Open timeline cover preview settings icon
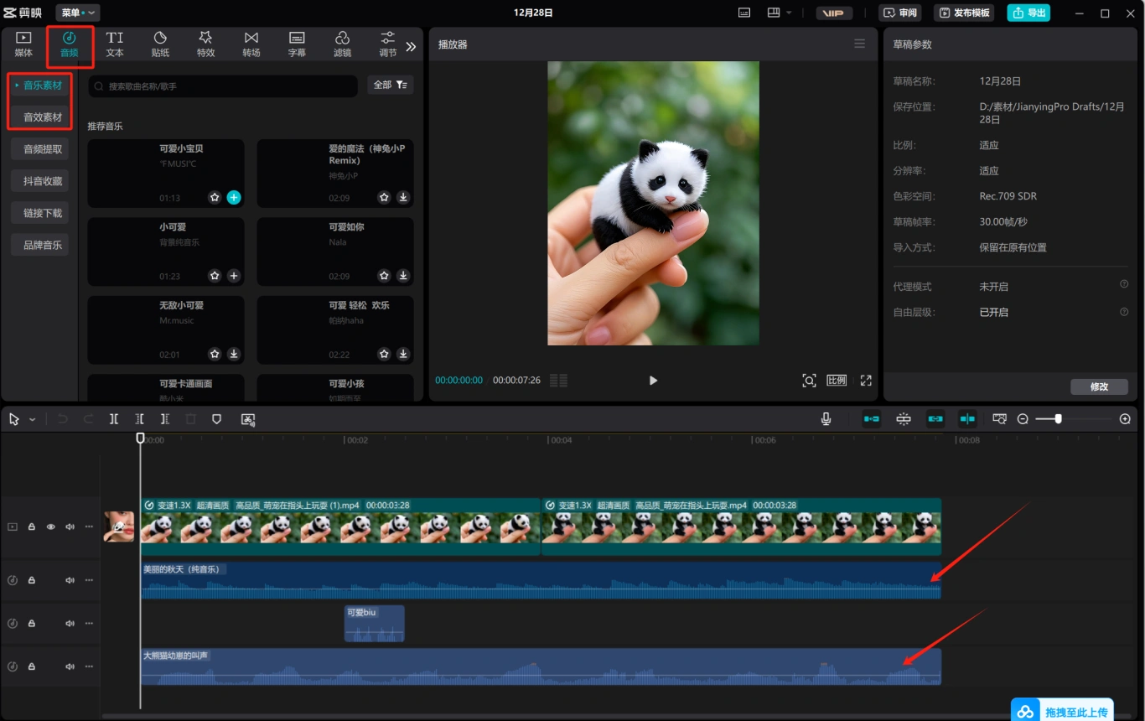 coord(999,418)
